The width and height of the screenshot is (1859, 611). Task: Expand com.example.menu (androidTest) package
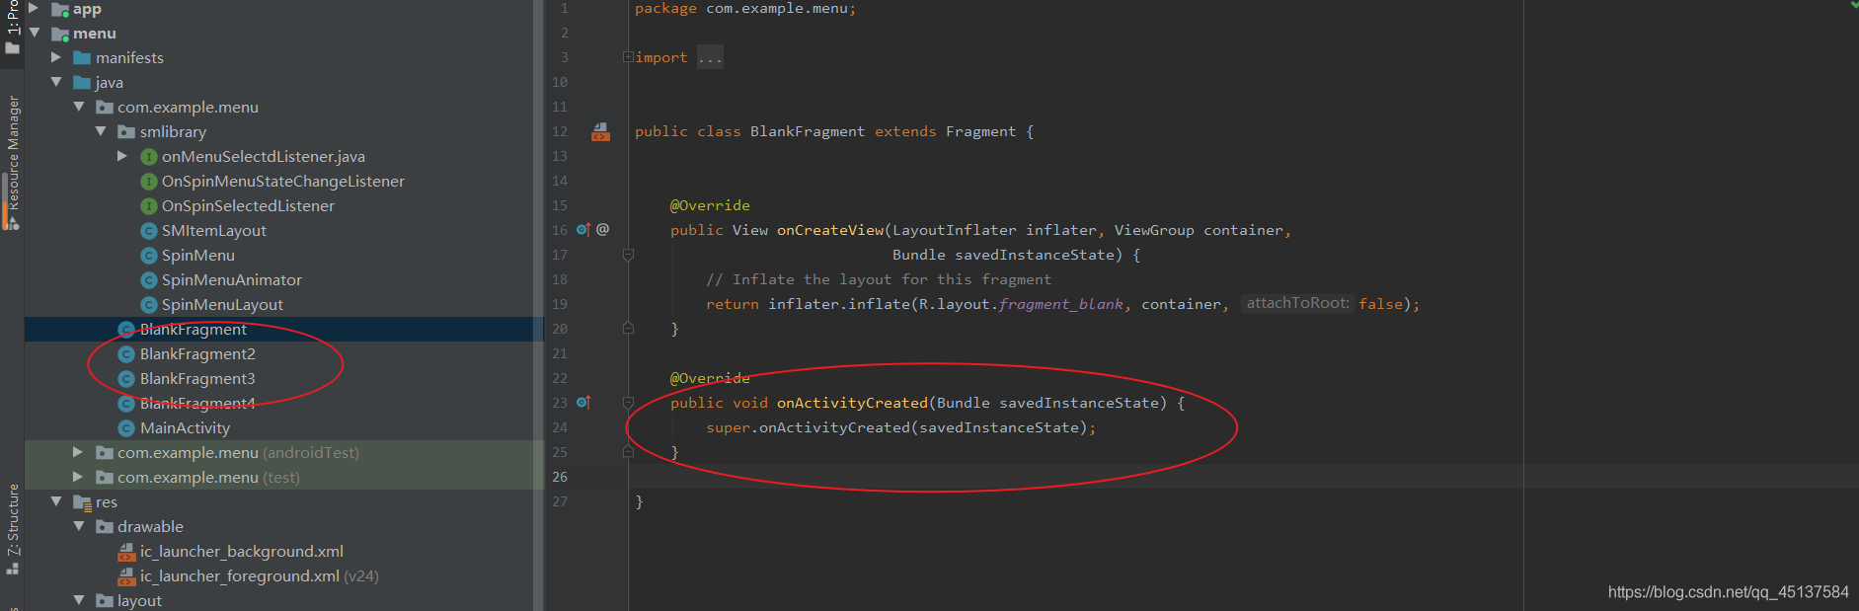[78, 452]
